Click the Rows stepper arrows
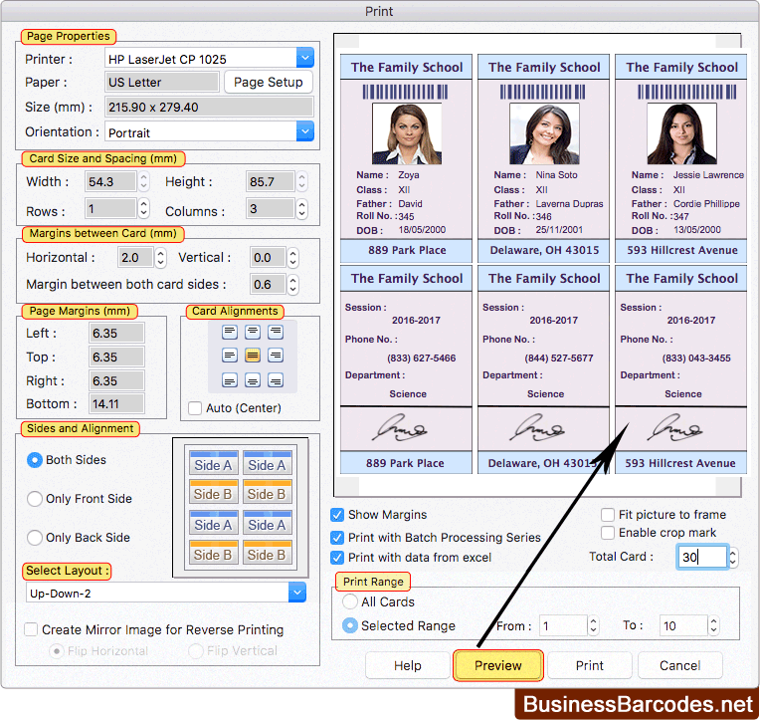The image size is (760, 720). click(x=143, y=209)
